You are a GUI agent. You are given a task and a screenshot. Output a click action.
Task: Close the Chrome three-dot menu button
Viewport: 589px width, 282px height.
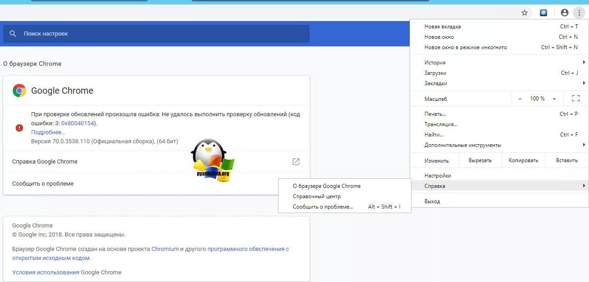pyautogui.click(x=579, y=13)
